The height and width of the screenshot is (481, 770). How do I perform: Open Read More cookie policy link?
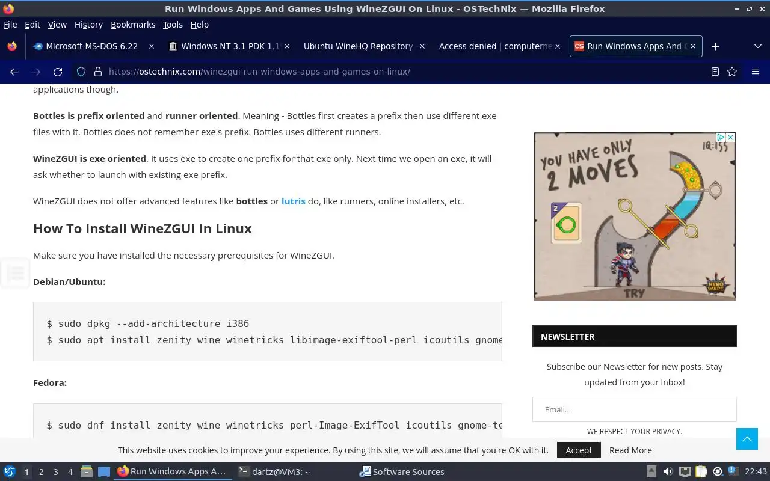tap(630, 450)
